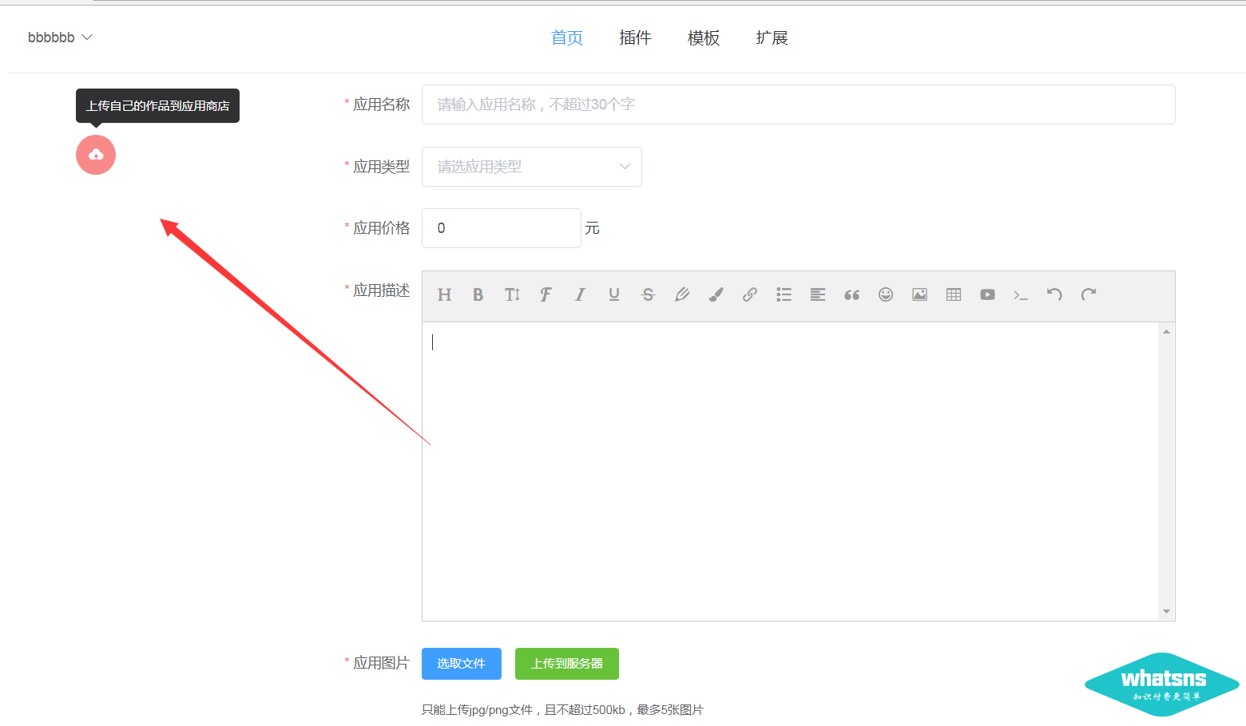
Task: Click the undo arrow in the editor
Action: click(x=1054, y=294)
